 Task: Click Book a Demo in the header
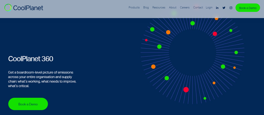pyautogui.click(x=248, y=8)
